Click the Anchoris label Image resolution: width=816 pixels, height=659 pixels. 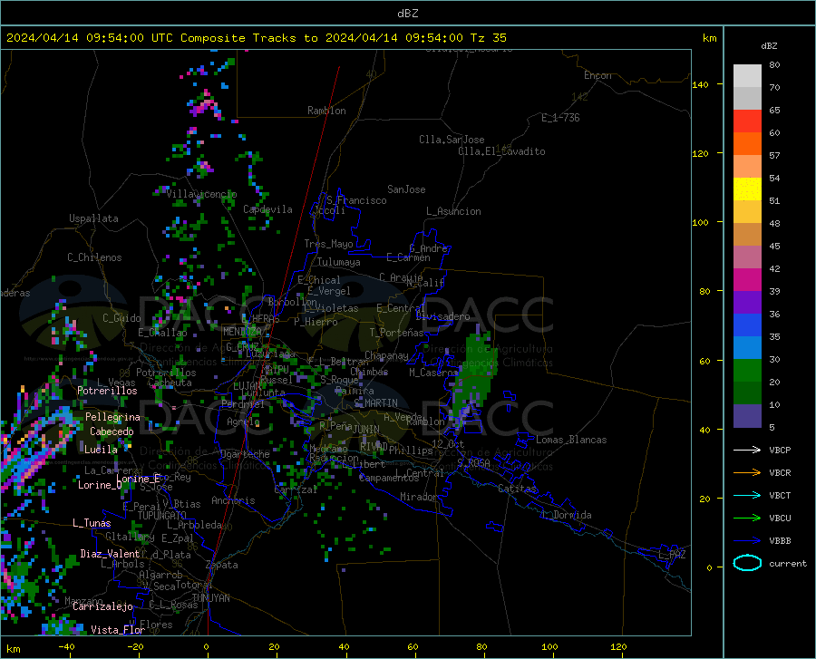233,501
